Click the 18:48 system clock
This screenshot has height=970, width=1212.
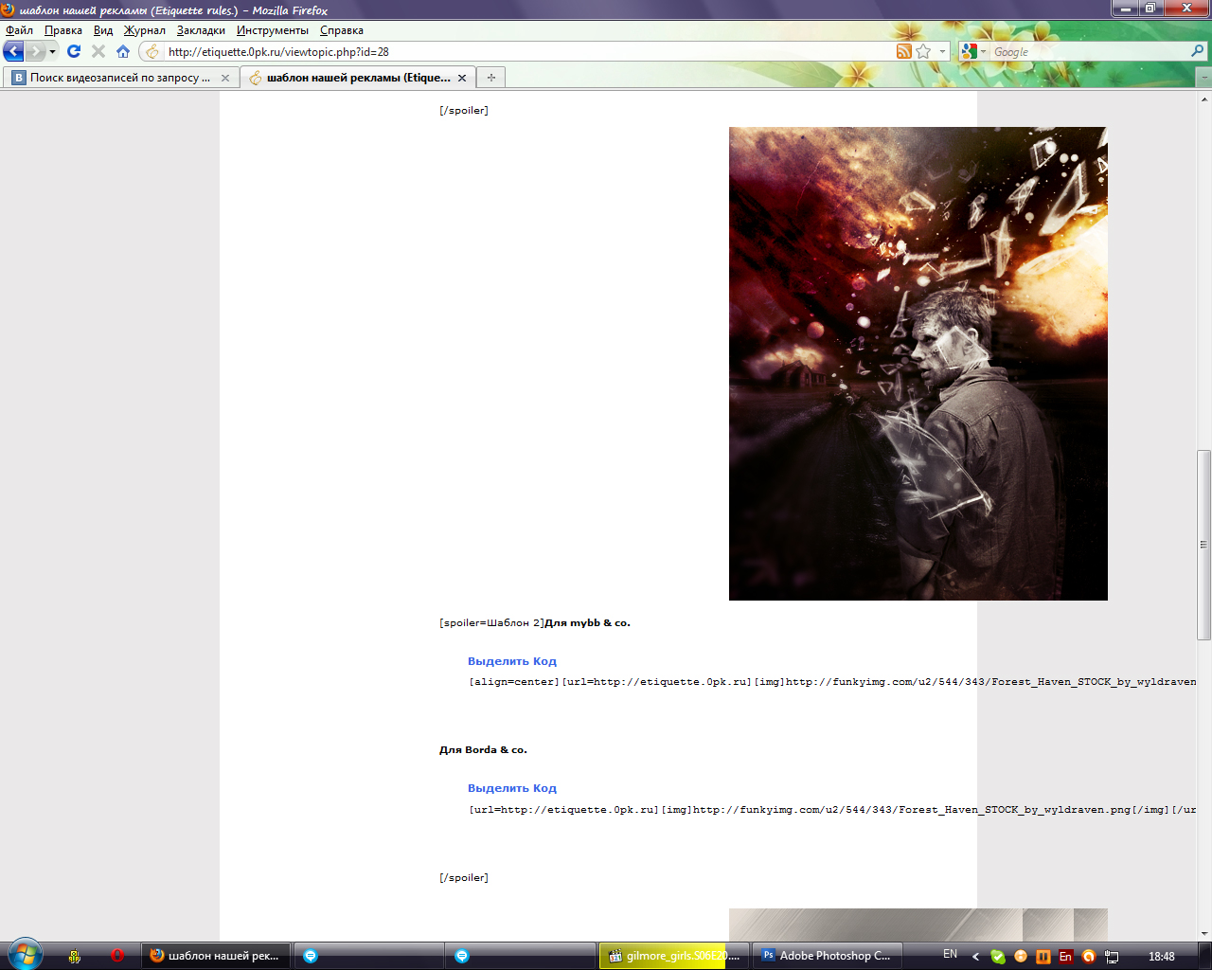click(x=1162, y=957)
